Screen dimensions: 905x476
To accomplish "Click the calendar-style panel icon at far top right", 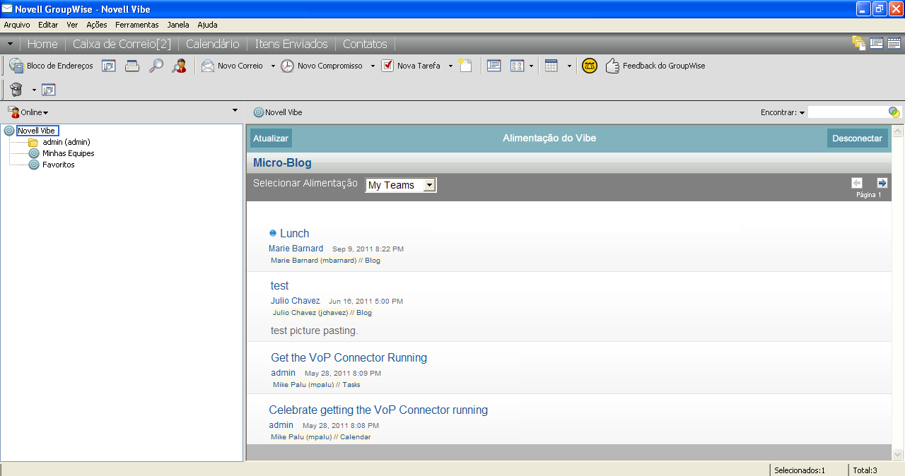I will (x=894, y=43).
